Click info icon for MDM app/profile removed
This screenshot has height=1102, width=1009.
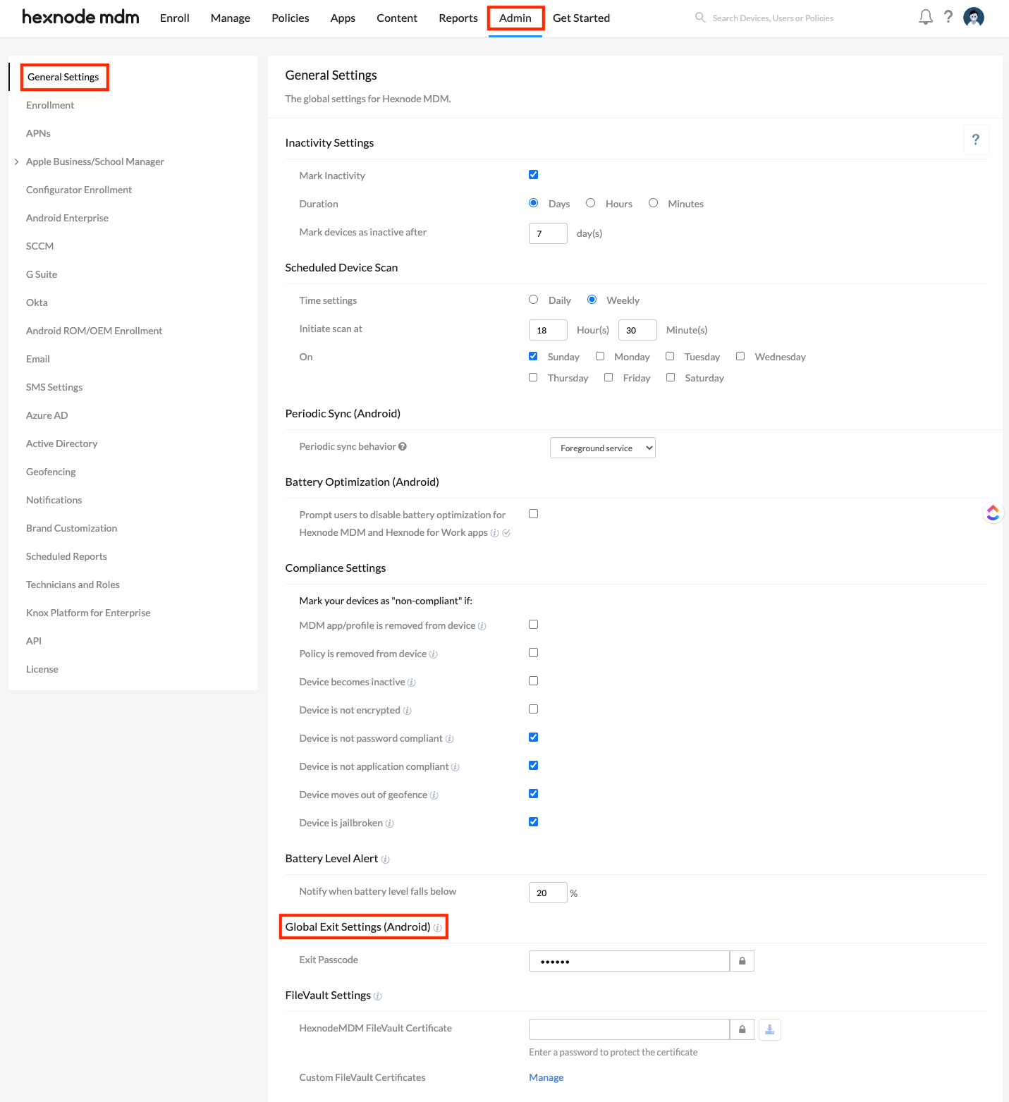[482, 626]
